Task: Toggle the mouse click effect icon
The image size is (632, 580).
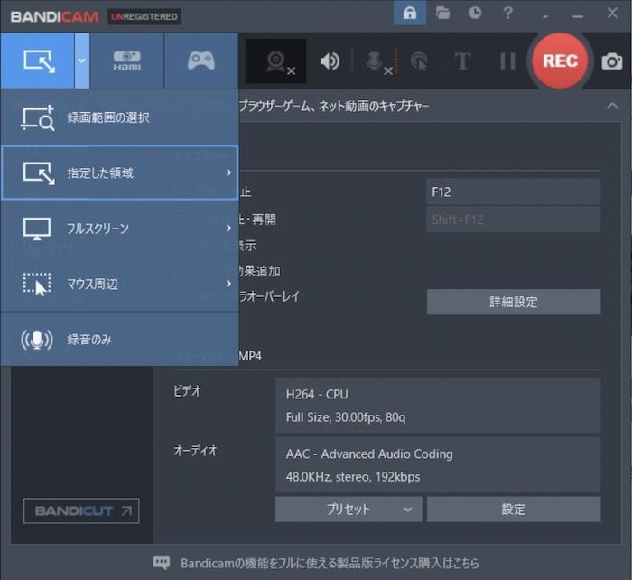Action: (419, 61)
